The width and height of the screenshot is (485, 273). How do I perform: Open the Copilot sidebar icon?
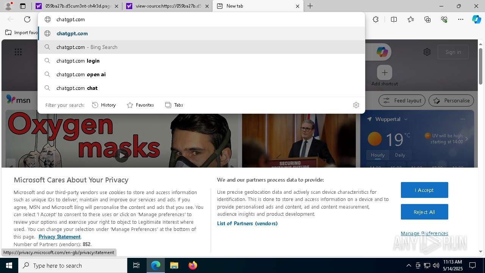click(476, 19)
